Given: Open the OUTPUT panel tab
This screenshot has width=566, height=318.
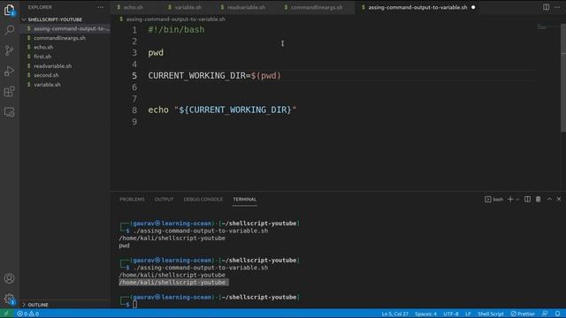Looking at the screenshot, I should 164,199.
